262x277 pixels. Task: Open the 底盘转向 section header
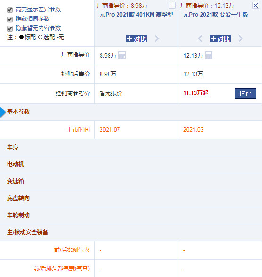pos(131,198)
